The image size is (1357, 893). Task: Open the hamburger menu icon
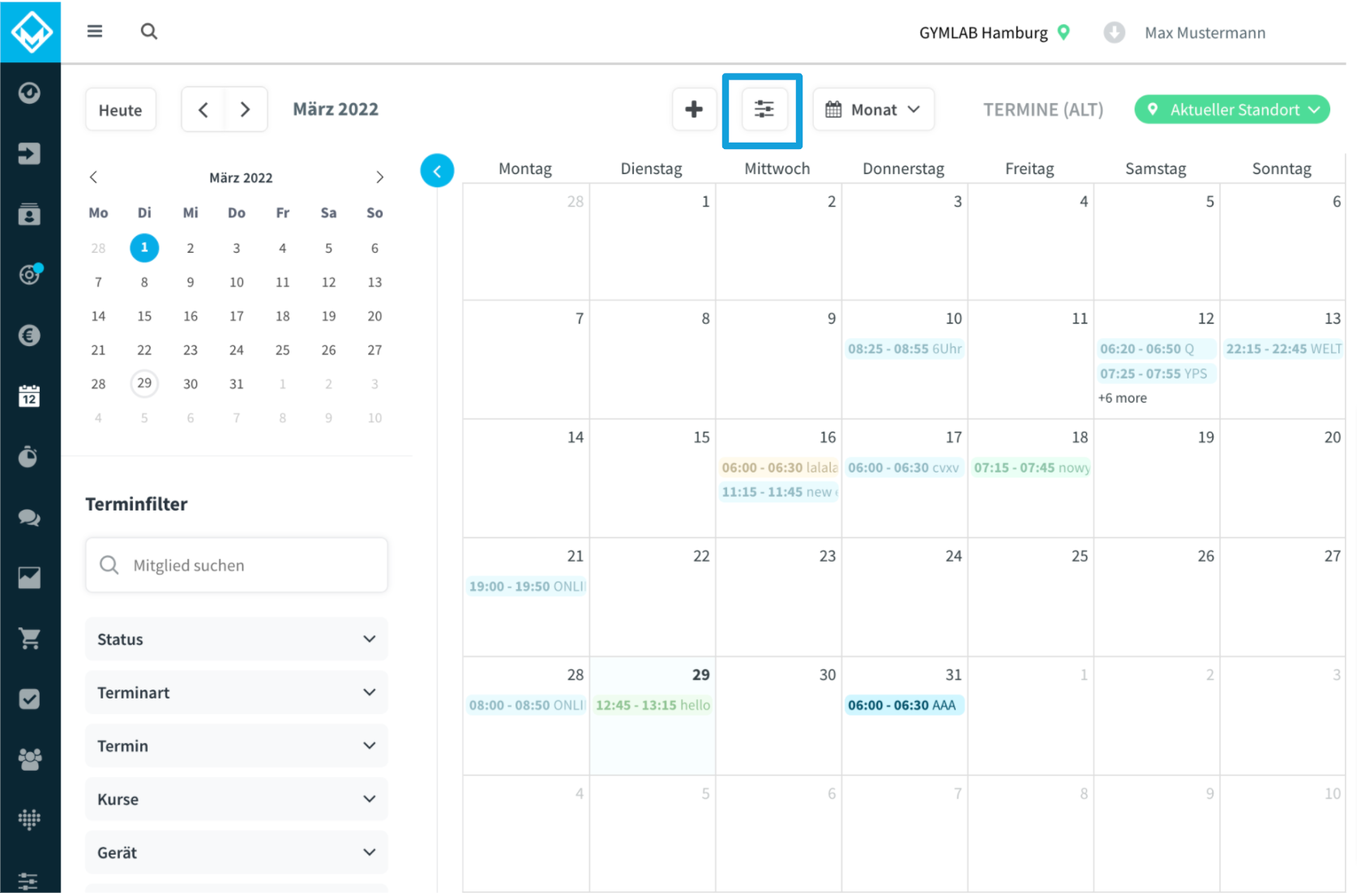[95, 32]
